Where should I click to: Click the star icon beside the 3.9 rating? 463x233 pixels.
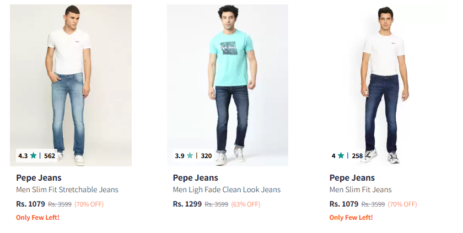pyautogui.click(x=190, y=156)
